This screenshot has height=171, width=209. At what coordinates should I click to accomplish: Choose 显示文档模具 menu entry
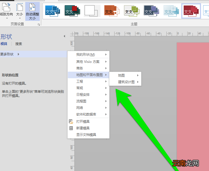88,135
